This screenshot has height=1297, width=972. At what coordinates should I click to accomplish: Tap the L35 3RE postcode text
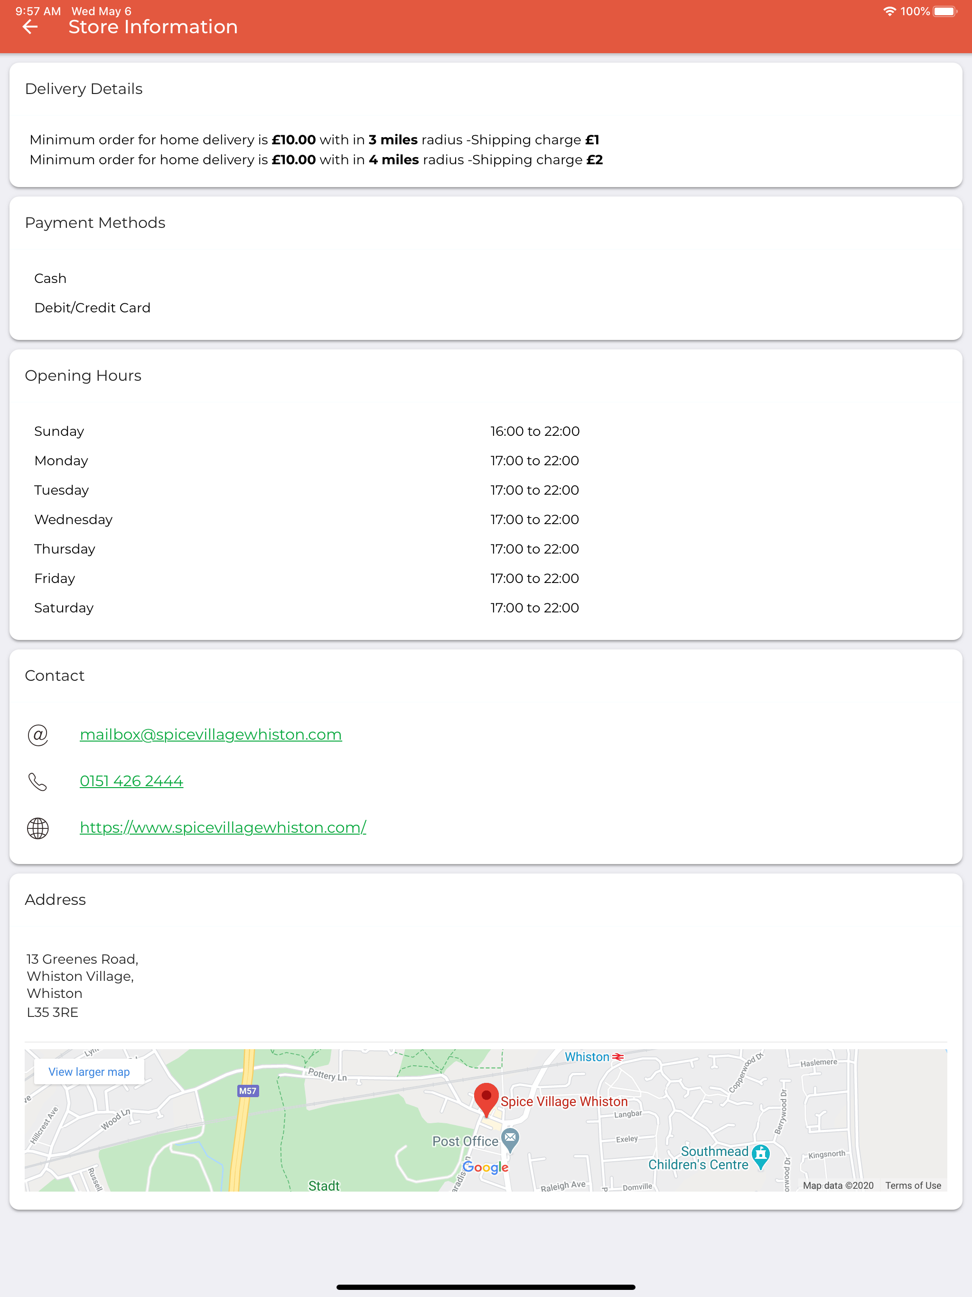52,1012
